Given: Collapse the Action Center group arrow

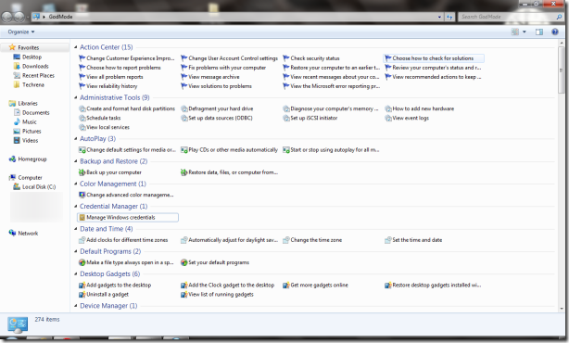Looking at the screenshot, I should pyautogui.click(x=76, y=47).
